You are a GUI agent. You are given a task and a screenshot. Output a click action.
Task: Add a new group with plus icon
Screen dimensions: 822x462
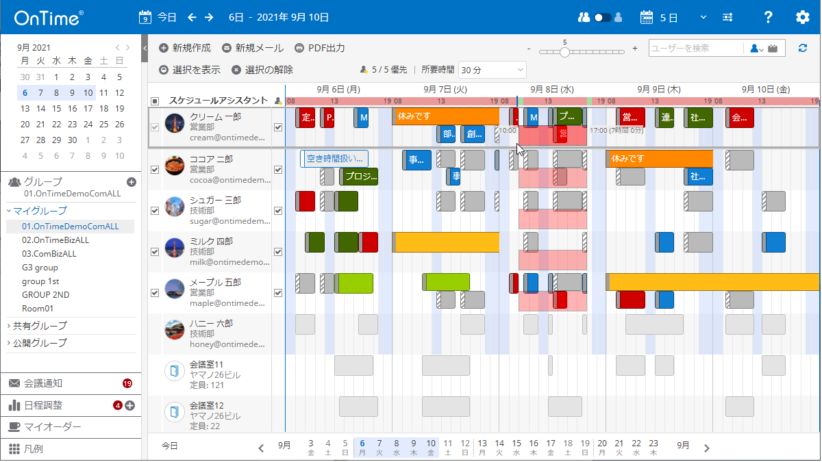pos(132,182)
